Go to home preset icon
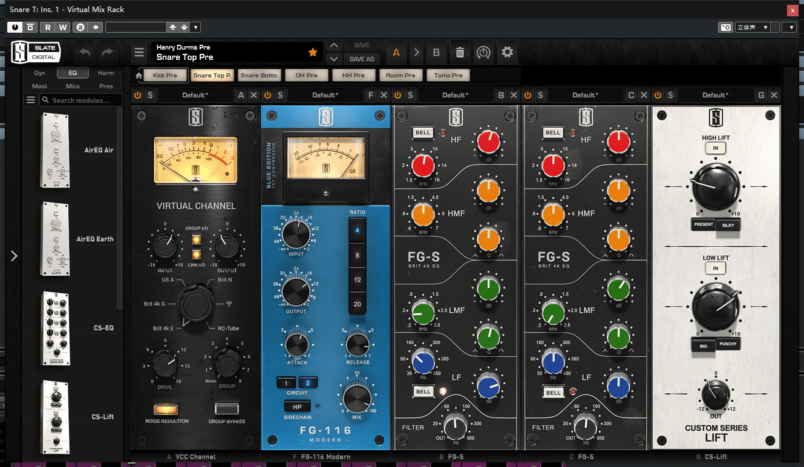Image resolution: width=804 pixels, height=467 pixels. pyautogui.click(x=139, y=76)
